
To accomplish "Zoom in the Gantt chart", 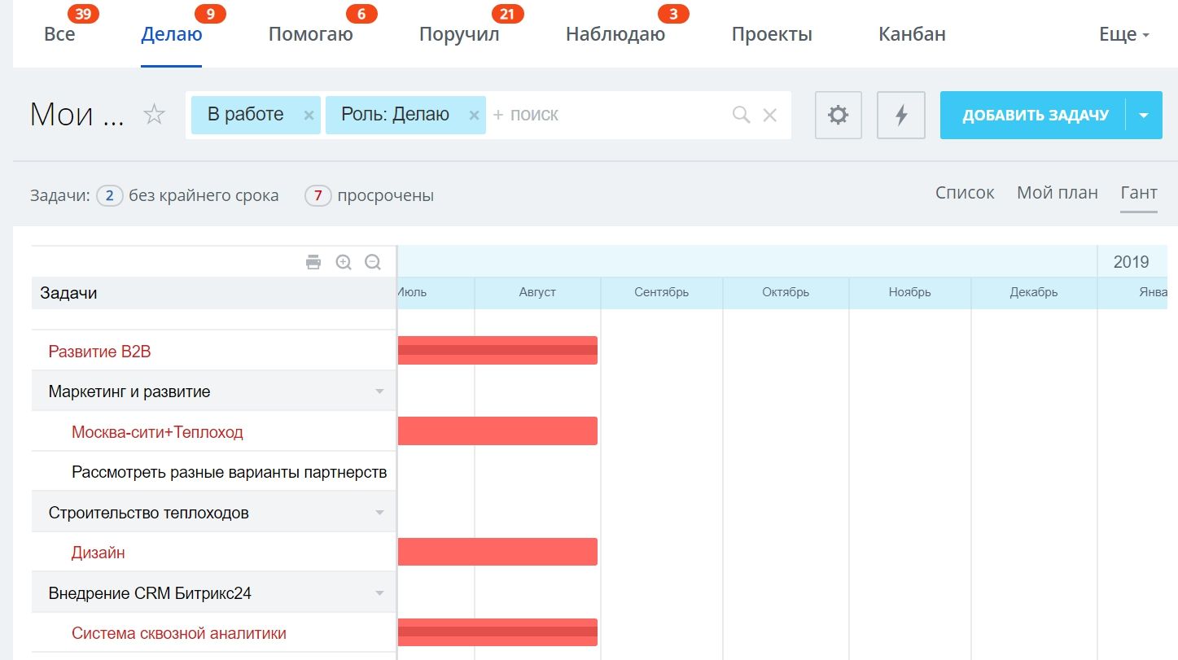I will (x=344, y=262).
